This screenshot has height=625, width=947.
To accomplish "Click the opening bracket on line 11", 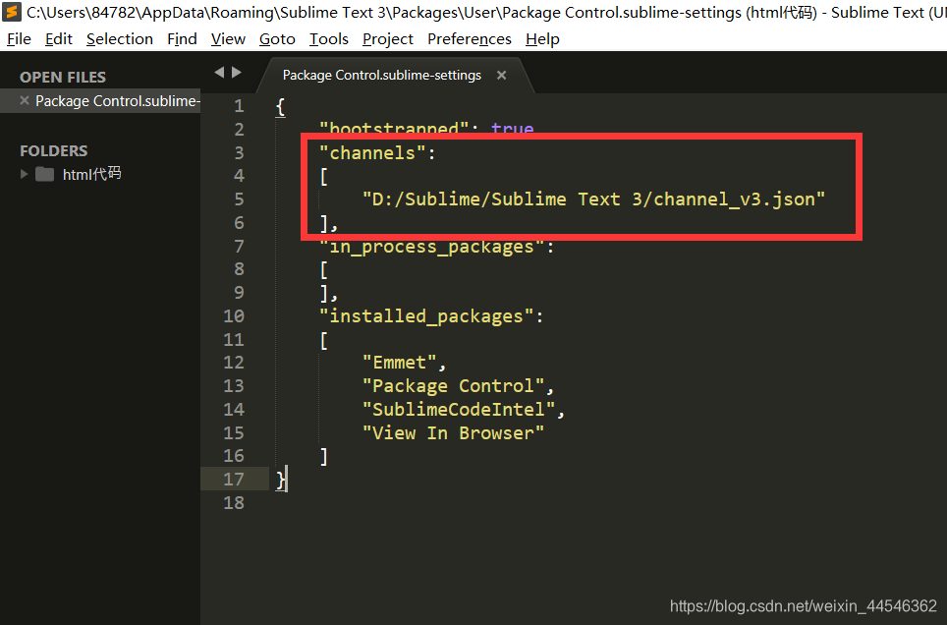I will point(324,340).
